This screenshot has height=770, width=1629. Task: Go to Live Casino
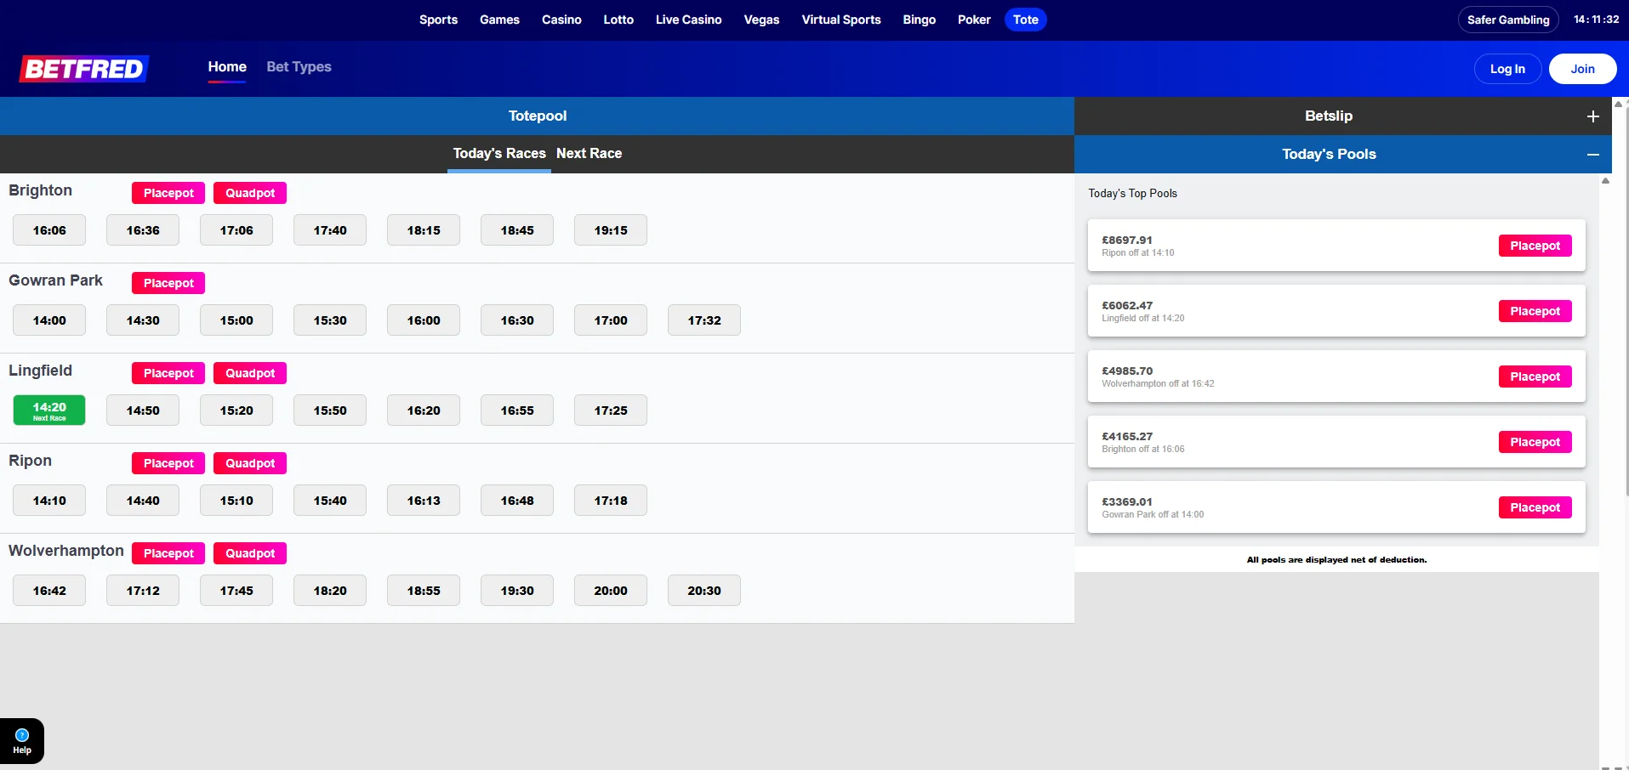point(688,20)
